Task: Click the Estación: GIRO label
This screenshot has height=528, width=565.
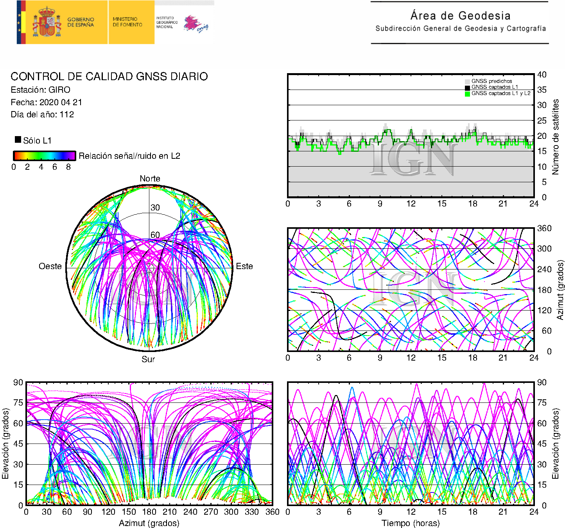Action: 40,90
